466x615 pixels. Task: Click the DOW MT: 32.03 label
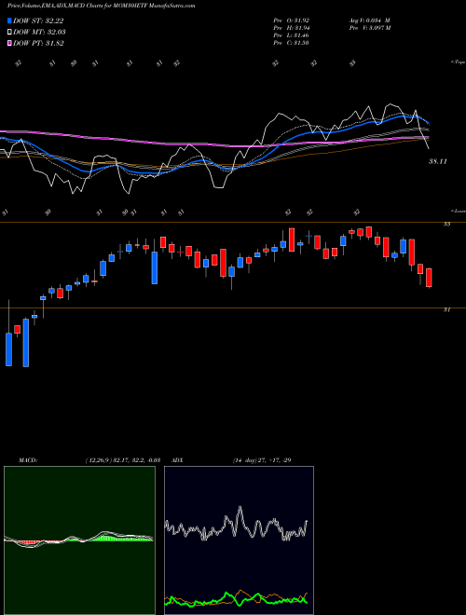39,33
